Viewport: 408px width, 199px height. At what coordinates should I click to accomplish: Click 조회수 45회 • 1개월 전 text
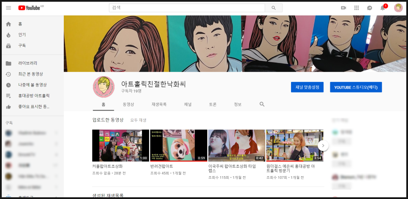(168, 173)
